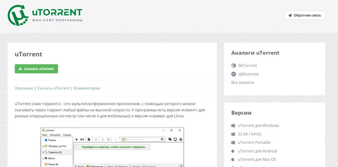The image size is (338, 167).
Task: Click the chat bubbles toolbar icon
Action: pyautogui.click(x=170, y=139)
